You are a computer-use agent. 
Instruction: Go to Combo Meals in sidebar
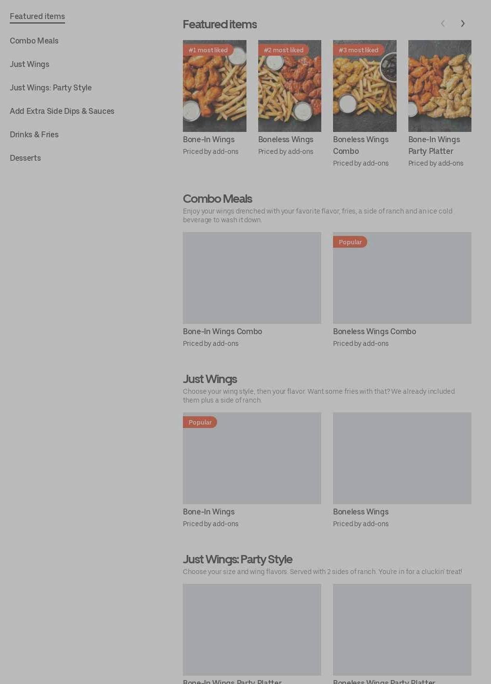click(x=34, y=41)
